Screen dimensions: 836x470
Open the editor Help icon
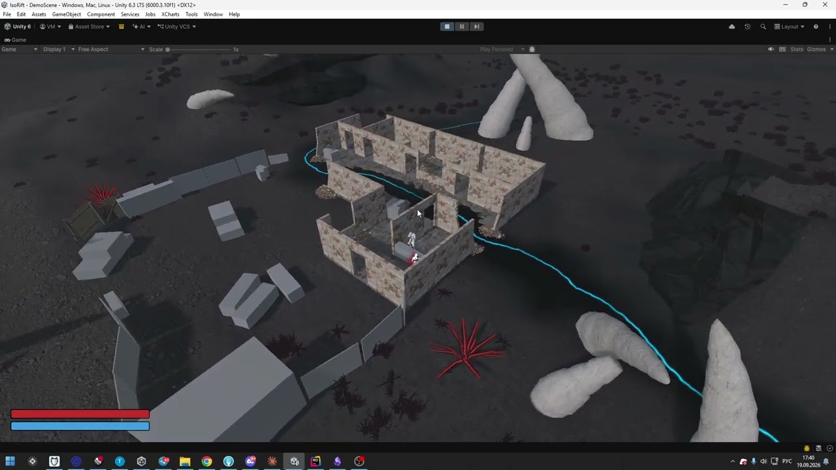click(816, 27)
